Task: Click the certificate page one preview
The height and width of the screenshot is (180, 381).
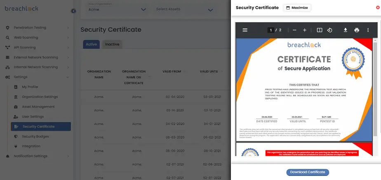Action: [304, 90]
